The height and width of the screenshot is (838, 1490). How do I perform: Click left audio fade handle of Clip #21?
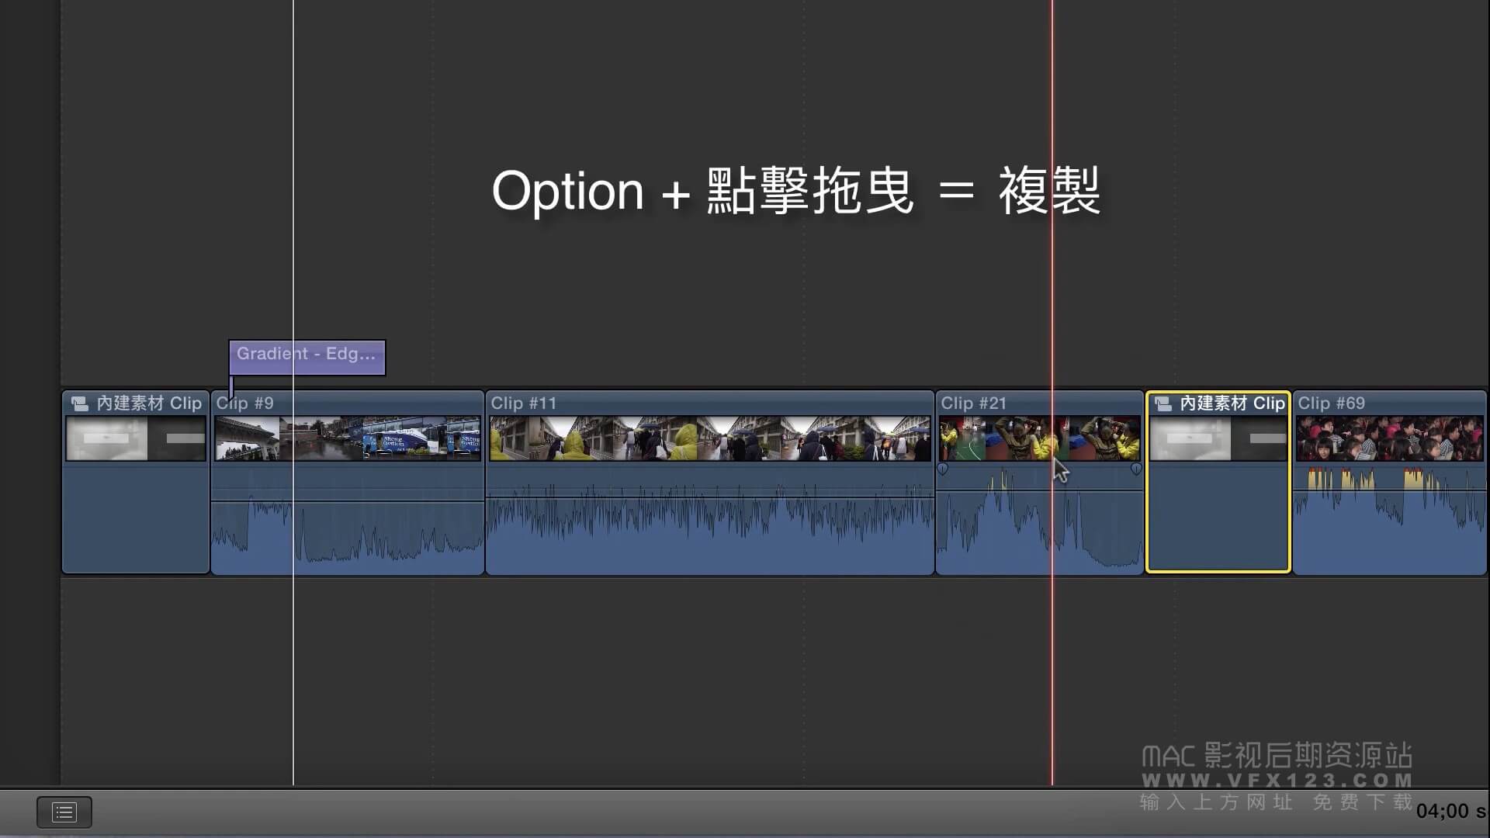point(943,469)
